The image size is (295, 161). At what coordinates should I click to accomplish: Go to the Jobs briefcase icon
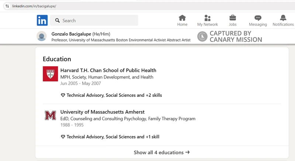tap(233, 18)
